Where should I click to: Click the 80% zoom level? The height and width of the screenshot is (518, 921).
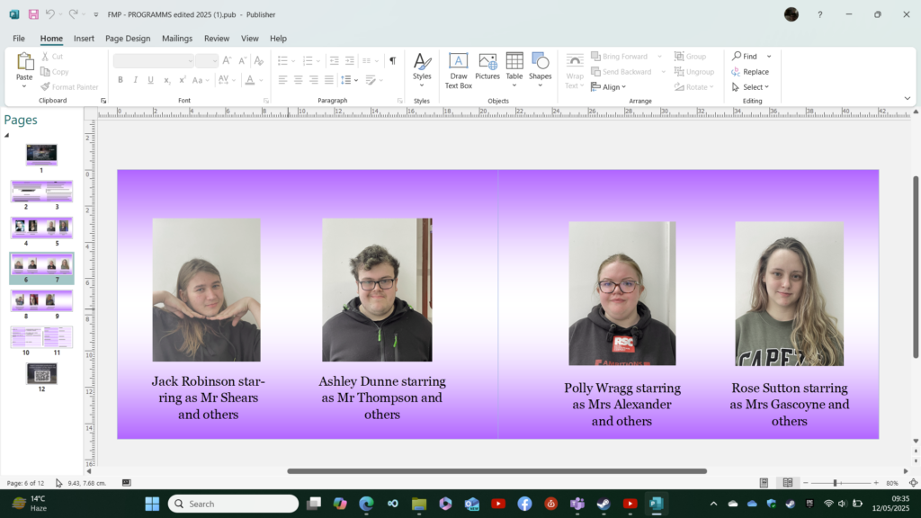click(x=892, y=483)
